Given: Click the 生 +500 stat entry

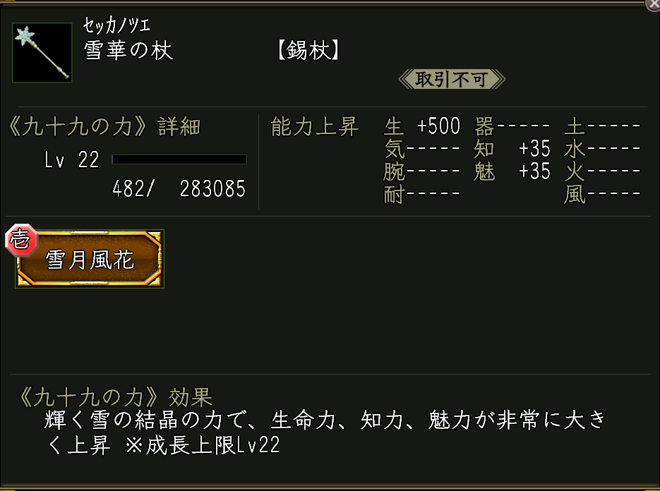Looking at the screenshot, I should [422, 127].
